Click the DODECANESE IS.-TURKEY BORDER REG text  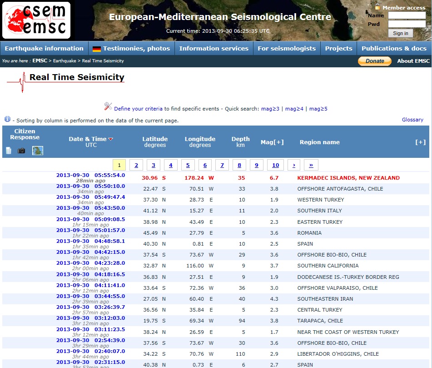point(348,277)
